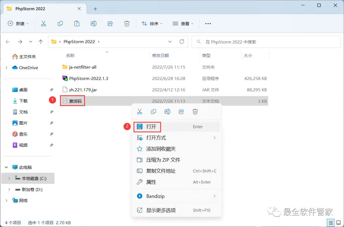Select the ja-netfilter-all folder

79,67
